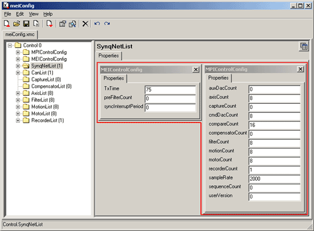Undo with the blue back arrow
The height and width of the screenshot is (231, 314).
pyautogui.click(x=97, y=23)
